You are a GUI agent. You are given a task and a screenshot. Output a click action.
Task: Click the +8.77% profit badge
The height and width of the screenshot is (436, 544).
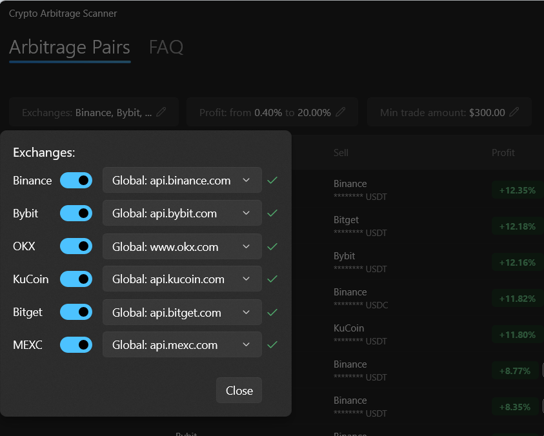515,371
